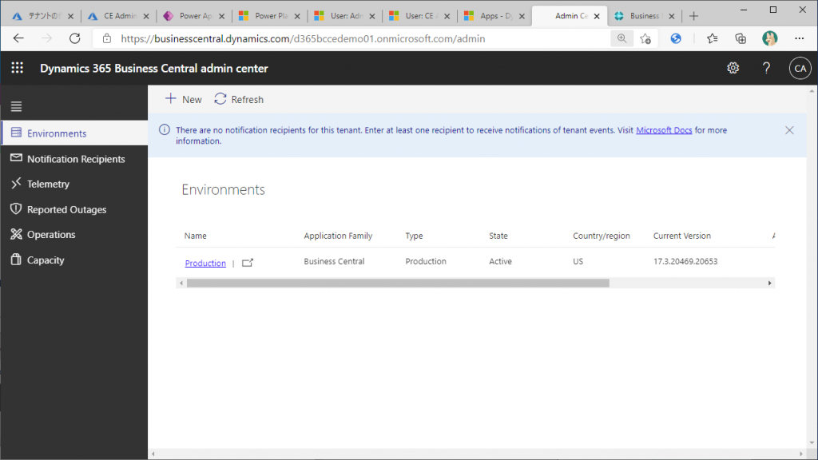818x460 pixels.
Task: Open the browser profile picture
Action: (x=769, y=38)
